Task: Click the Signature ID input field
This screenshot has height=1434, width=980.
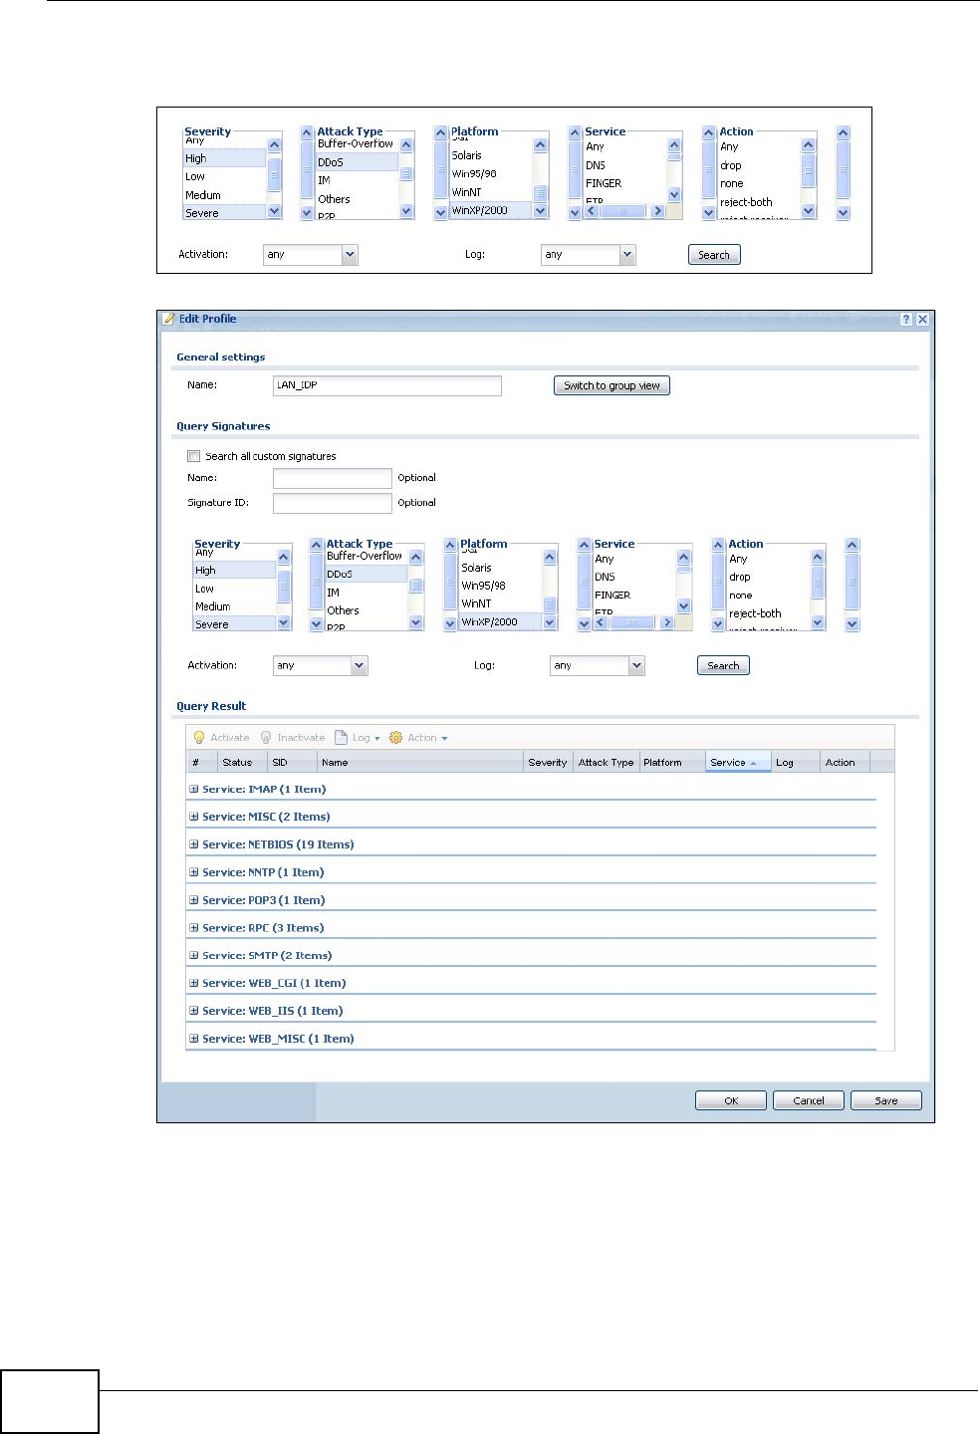Action: (333, 503)
